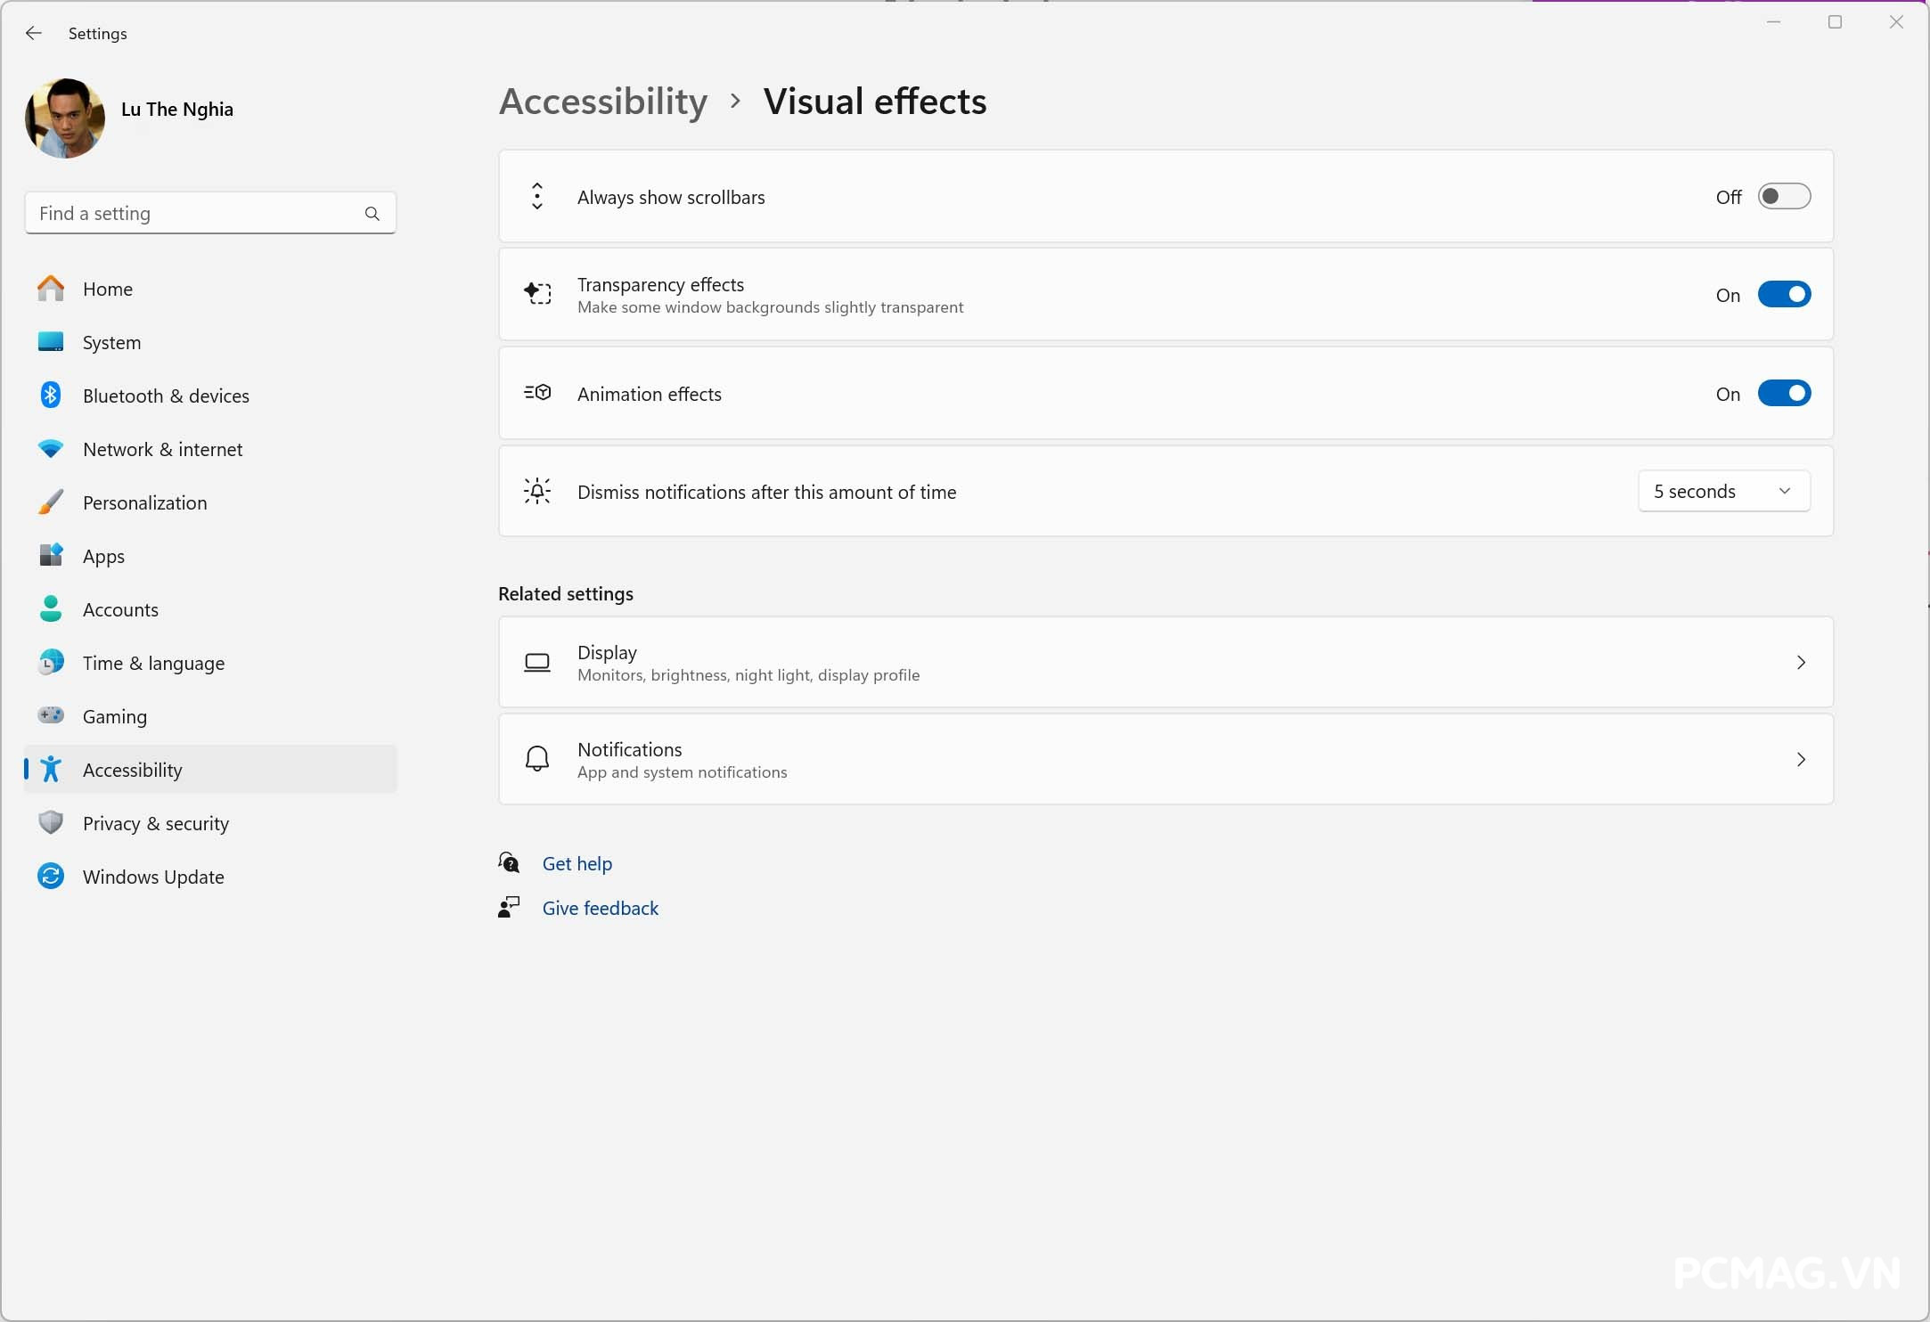The height and width of the screenshot is (1322, 1930).
Task: Click the back arrow icon
Action: tap(34, 33)
